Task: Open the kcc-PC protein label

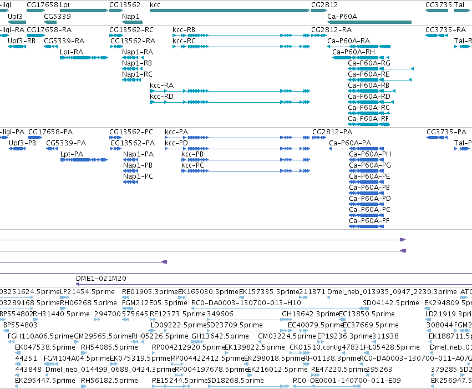Action: [192, 165]
